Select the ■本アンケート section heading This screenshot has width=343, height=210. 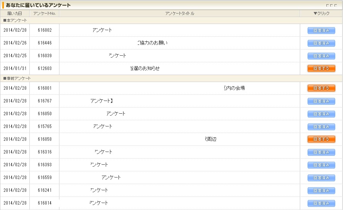[x=15, y=20]
